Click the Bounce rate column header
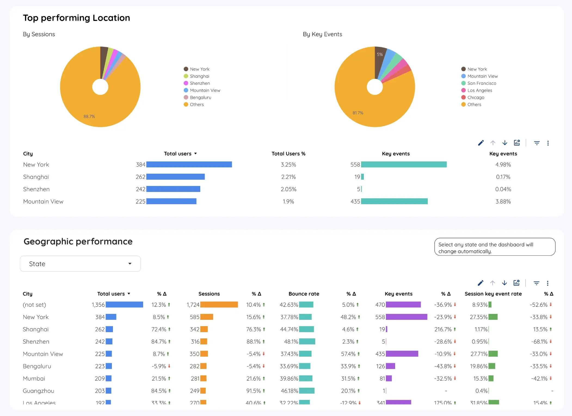 pyautogui.click(x=304, y=294)
